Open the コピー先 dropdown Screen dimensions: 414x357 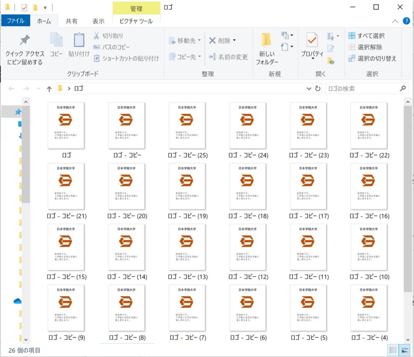pyautogui.click(x=185, y=57)
